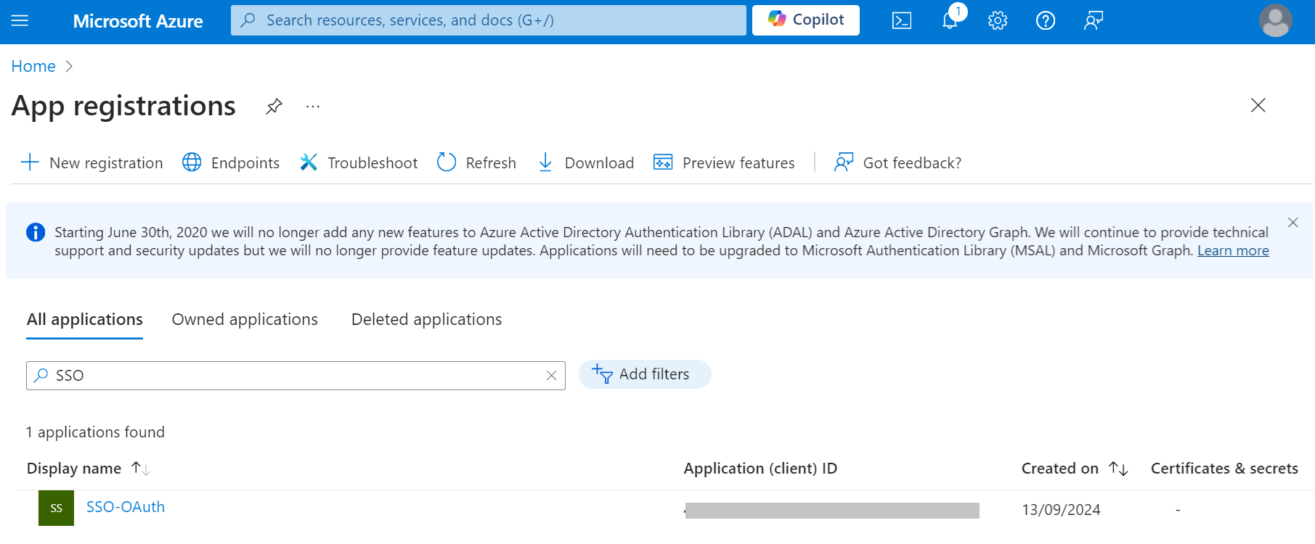Refresh the app registrations list

(x=477, y=162)
